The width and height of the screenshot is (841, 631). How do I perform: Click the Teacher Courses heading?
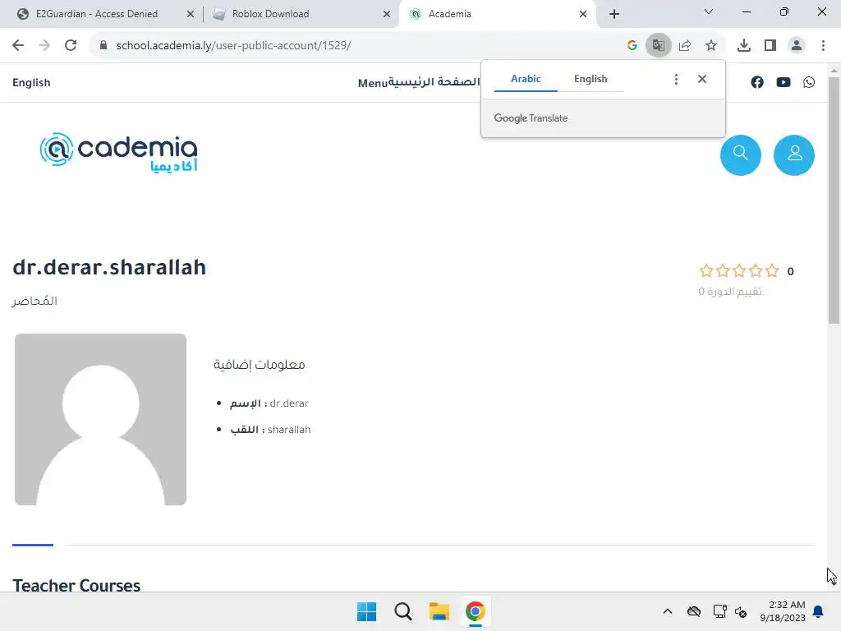(x=76, y=585)
